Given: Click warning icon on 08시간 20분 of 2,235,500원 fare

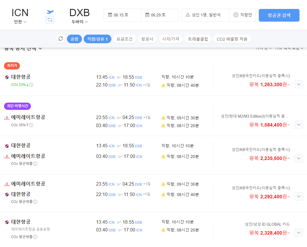Looking at the screenshot, I should (x=163, y=157).
